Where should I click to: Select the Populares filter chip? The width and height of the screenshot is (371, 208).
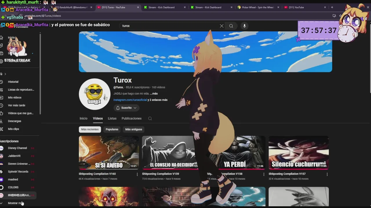pyautogui.click(x=112, y=129)
